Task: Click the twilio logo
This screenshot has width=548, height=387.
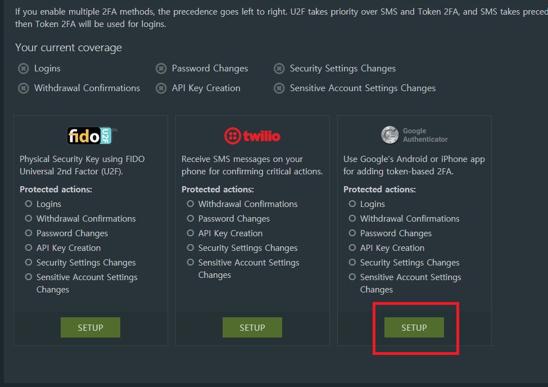Action: [x=252, y=136]
